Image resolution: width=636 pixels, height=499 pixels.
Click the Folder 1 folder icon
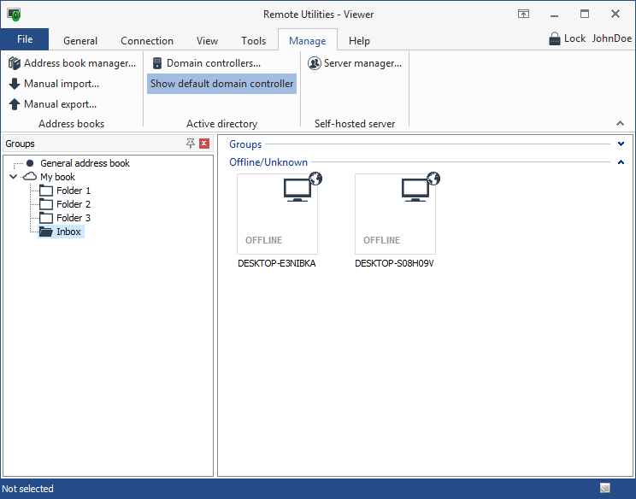tap(46, 191)
